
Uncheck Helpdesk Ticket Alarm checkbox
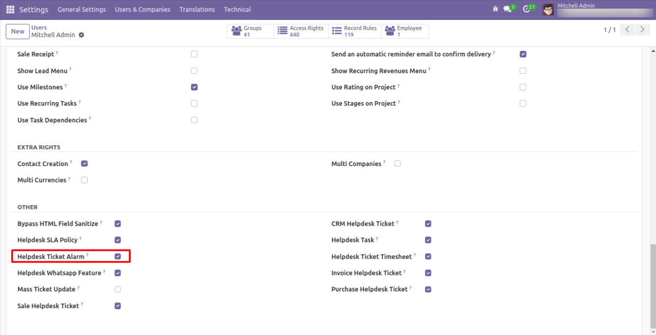(118, 256)
